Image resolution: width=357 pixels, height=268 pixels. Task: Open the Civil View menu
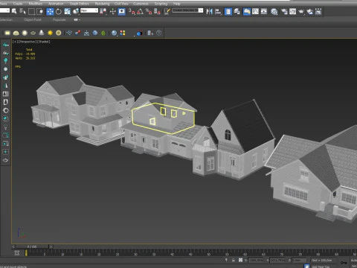[x=121, y=4]
